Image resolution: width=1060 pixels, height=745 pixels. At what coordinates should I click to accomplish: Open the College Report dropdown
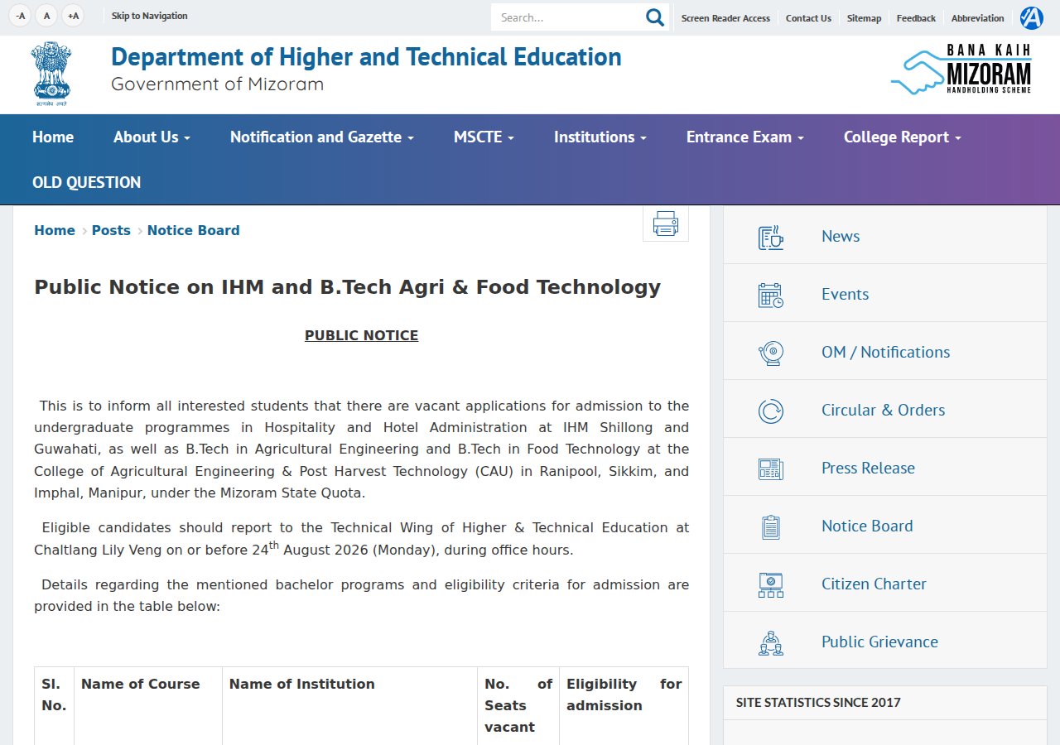pyautogui.click(x=903, y=137)
